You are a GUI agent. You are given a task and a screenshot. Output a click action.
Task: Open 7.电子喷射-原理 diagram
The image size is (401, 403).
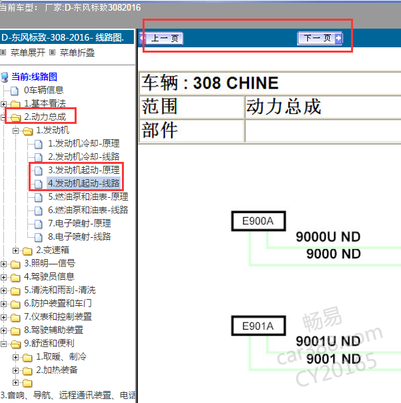[79, 223]
